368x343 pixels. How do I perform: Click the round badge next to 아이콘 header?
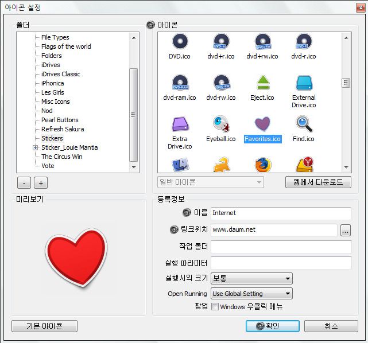coord(150,25)
